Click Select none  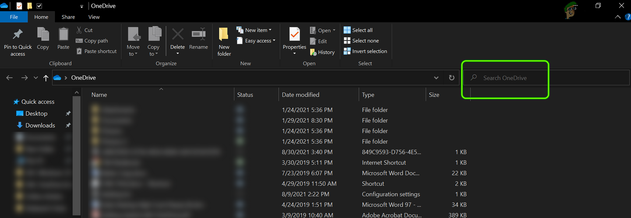(361, 41)
